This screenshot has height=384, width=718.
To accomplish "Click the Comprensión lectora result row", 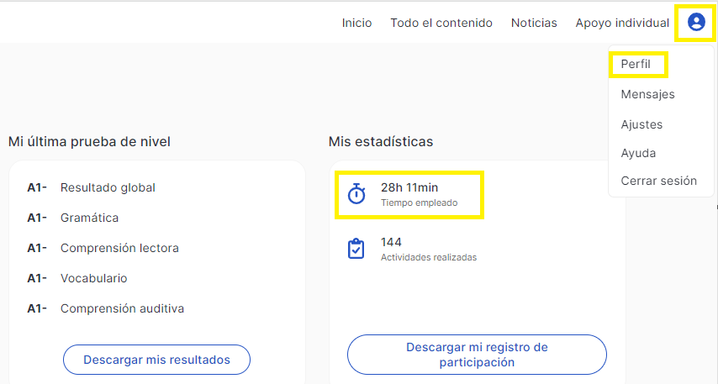I will (103, 248).
